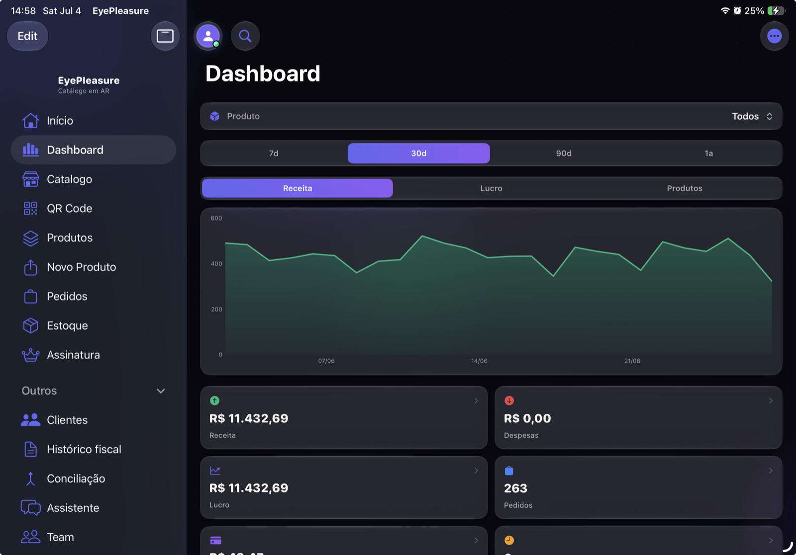Click the 263 Pedidos value
The image size is (796, 555).
(x=515, y=488)
